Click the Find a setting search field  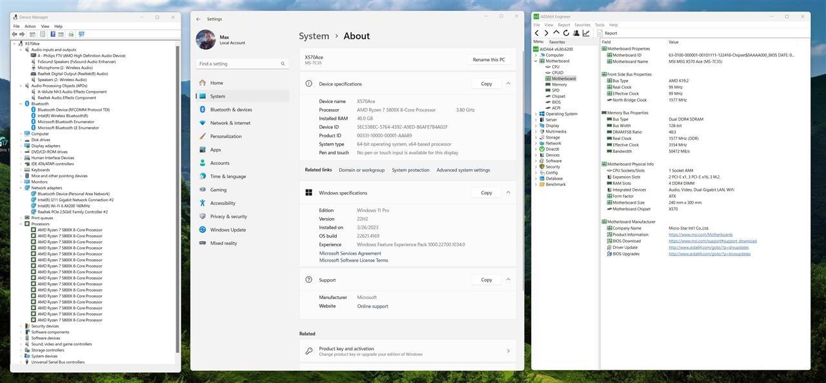tap(242, 64)
